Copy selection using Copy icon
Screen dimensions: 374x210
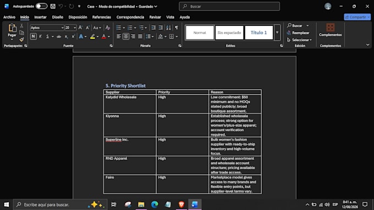(x=21, y=32)
